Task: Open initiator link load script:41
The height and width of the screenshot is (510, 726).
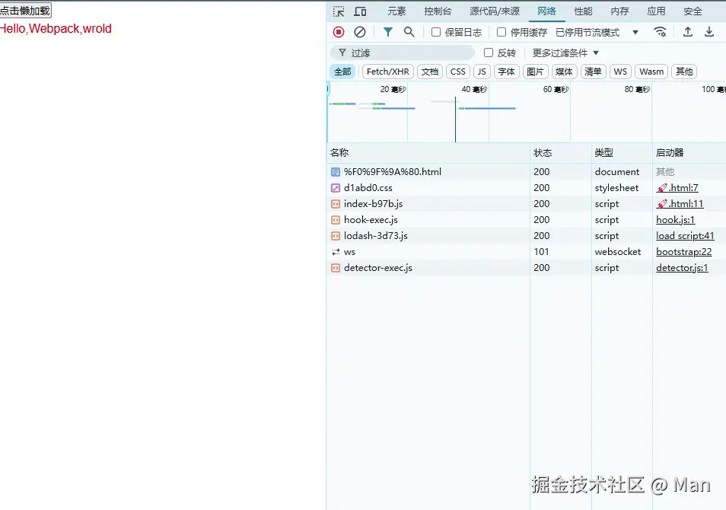Action: point(685,236)
